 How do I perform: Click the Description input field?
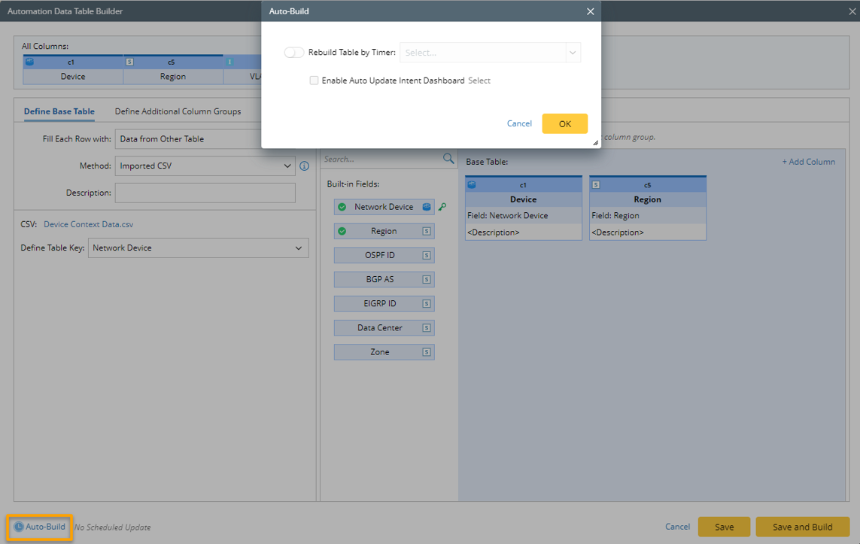tap(205, 193)
